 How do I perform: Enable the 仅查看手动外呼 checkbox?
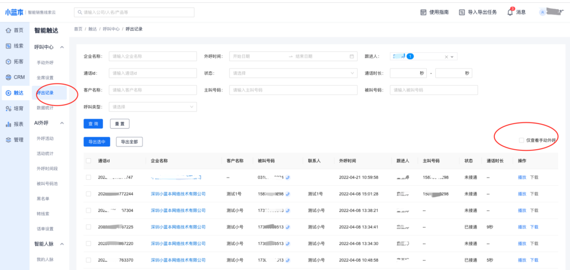click(521, 140)
